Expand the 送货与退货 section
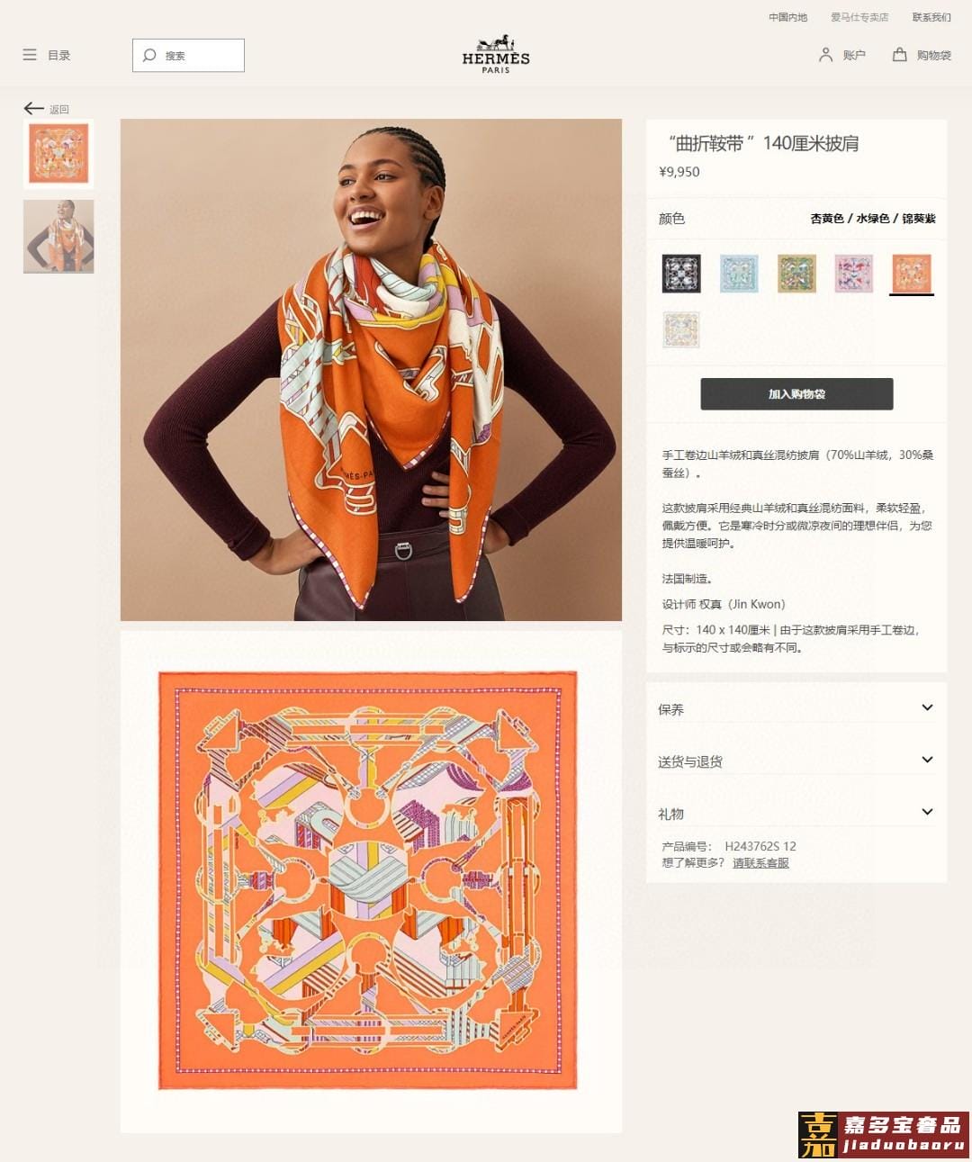The width and height of the screenshot is (972, 1162). [796, 761]
